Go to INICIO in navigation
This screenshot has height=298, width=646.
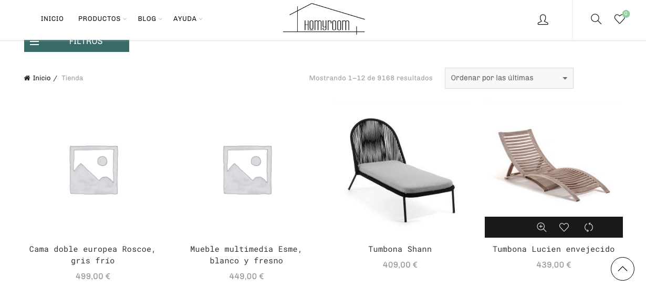(x=52, y=19)
